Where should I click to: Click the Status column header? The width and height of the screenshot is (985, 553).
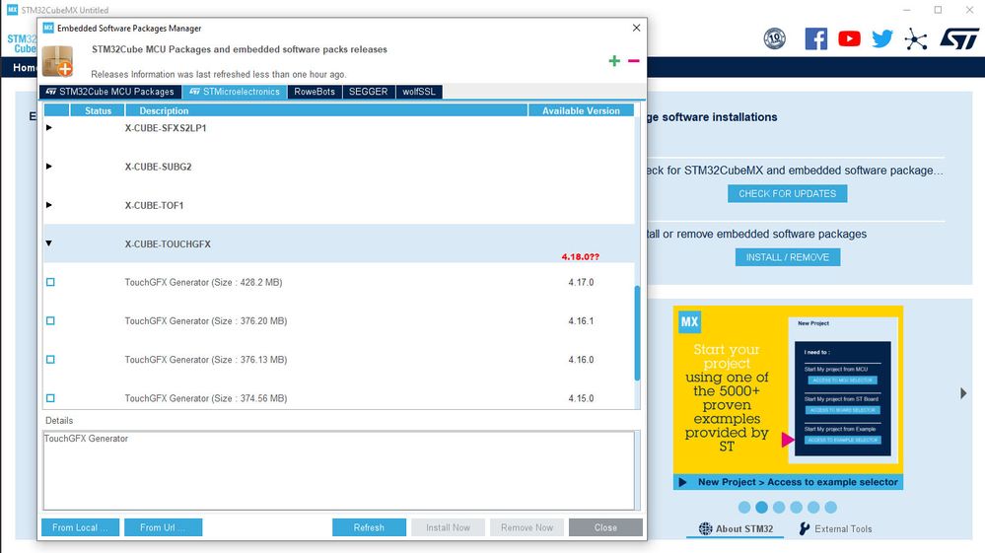(x=98, y=110)
